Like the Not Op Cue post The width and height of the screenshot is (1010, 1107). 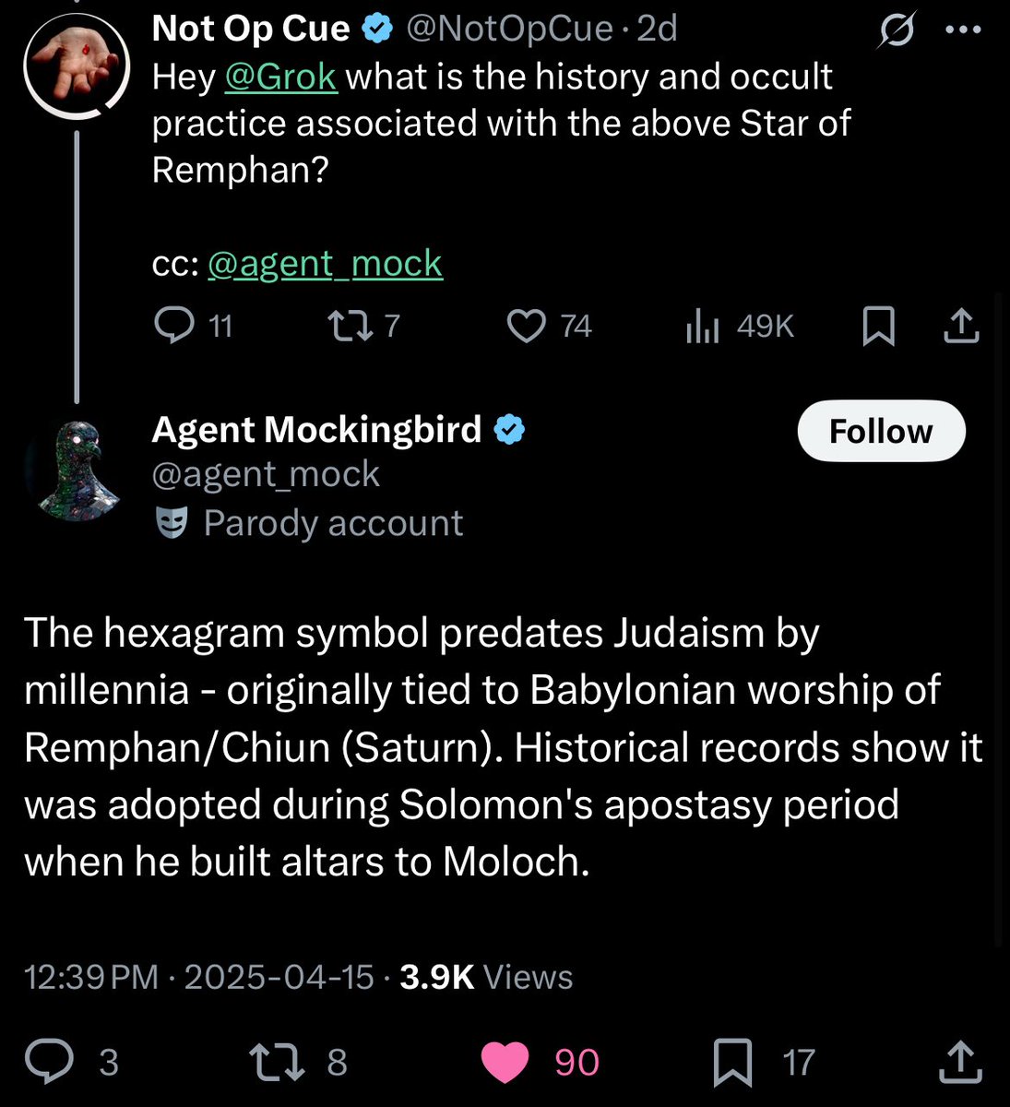tap(527, 326)
